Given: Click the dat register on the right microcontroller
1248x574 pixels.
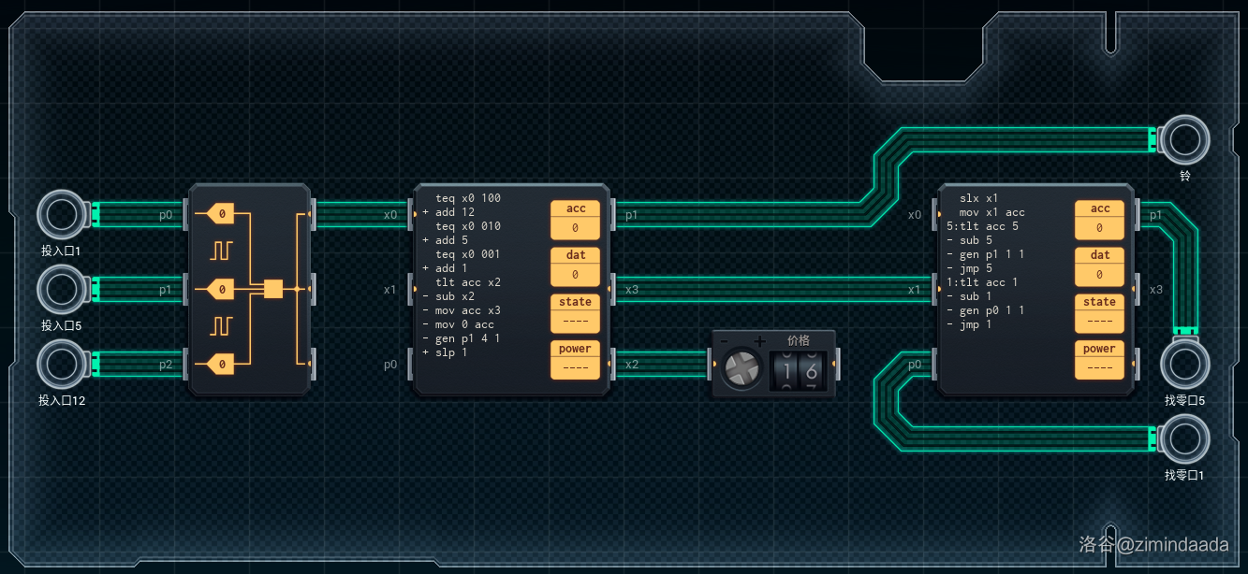Looking at the screenshot, I should [1099, 265].
